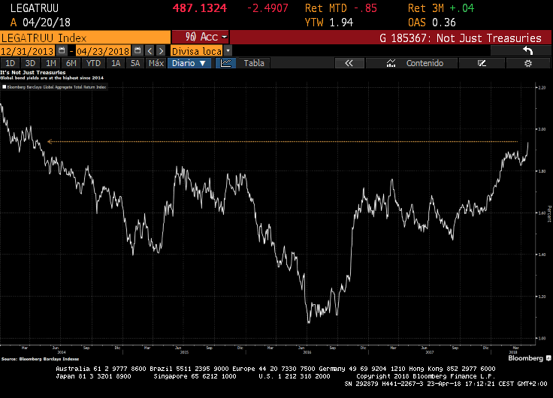This screenshot has height=398, width=553.
Task: Click the LEGATRUU Index security field
Action: 85,38
